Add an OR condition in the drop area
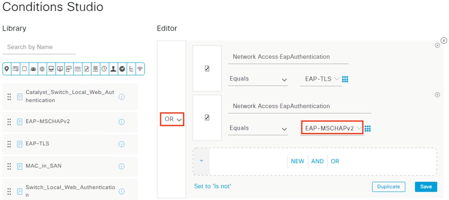This screenshot has width=449, height=200. (335, 161)
